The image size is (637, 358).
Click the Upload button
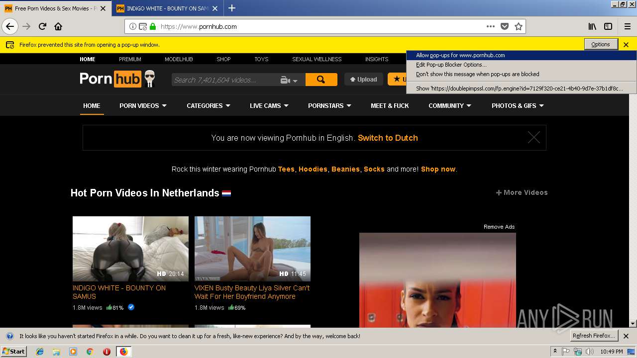(363, 79)
